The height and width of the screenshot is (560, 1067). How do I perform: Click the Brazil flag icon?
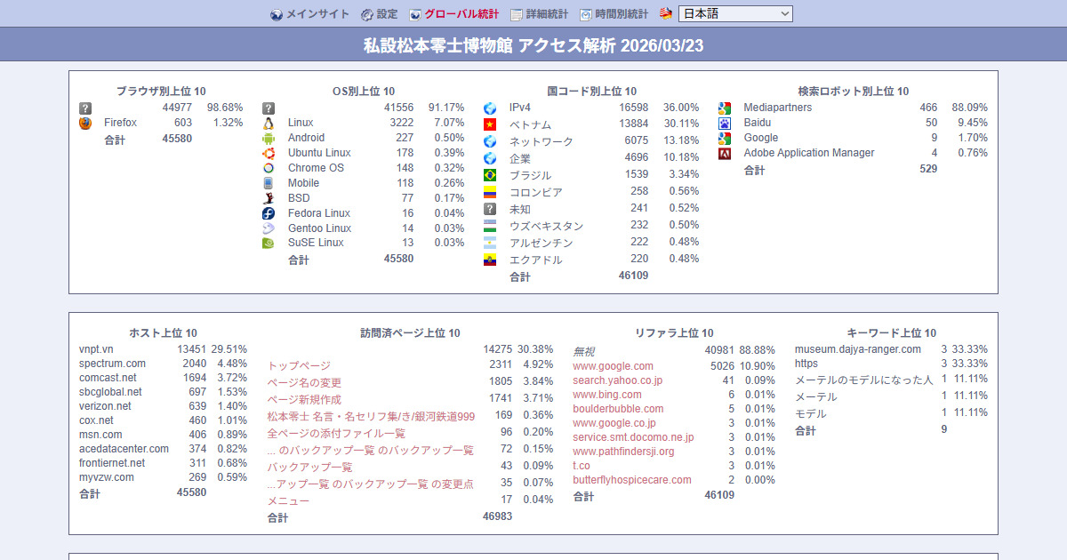(490, 175)
